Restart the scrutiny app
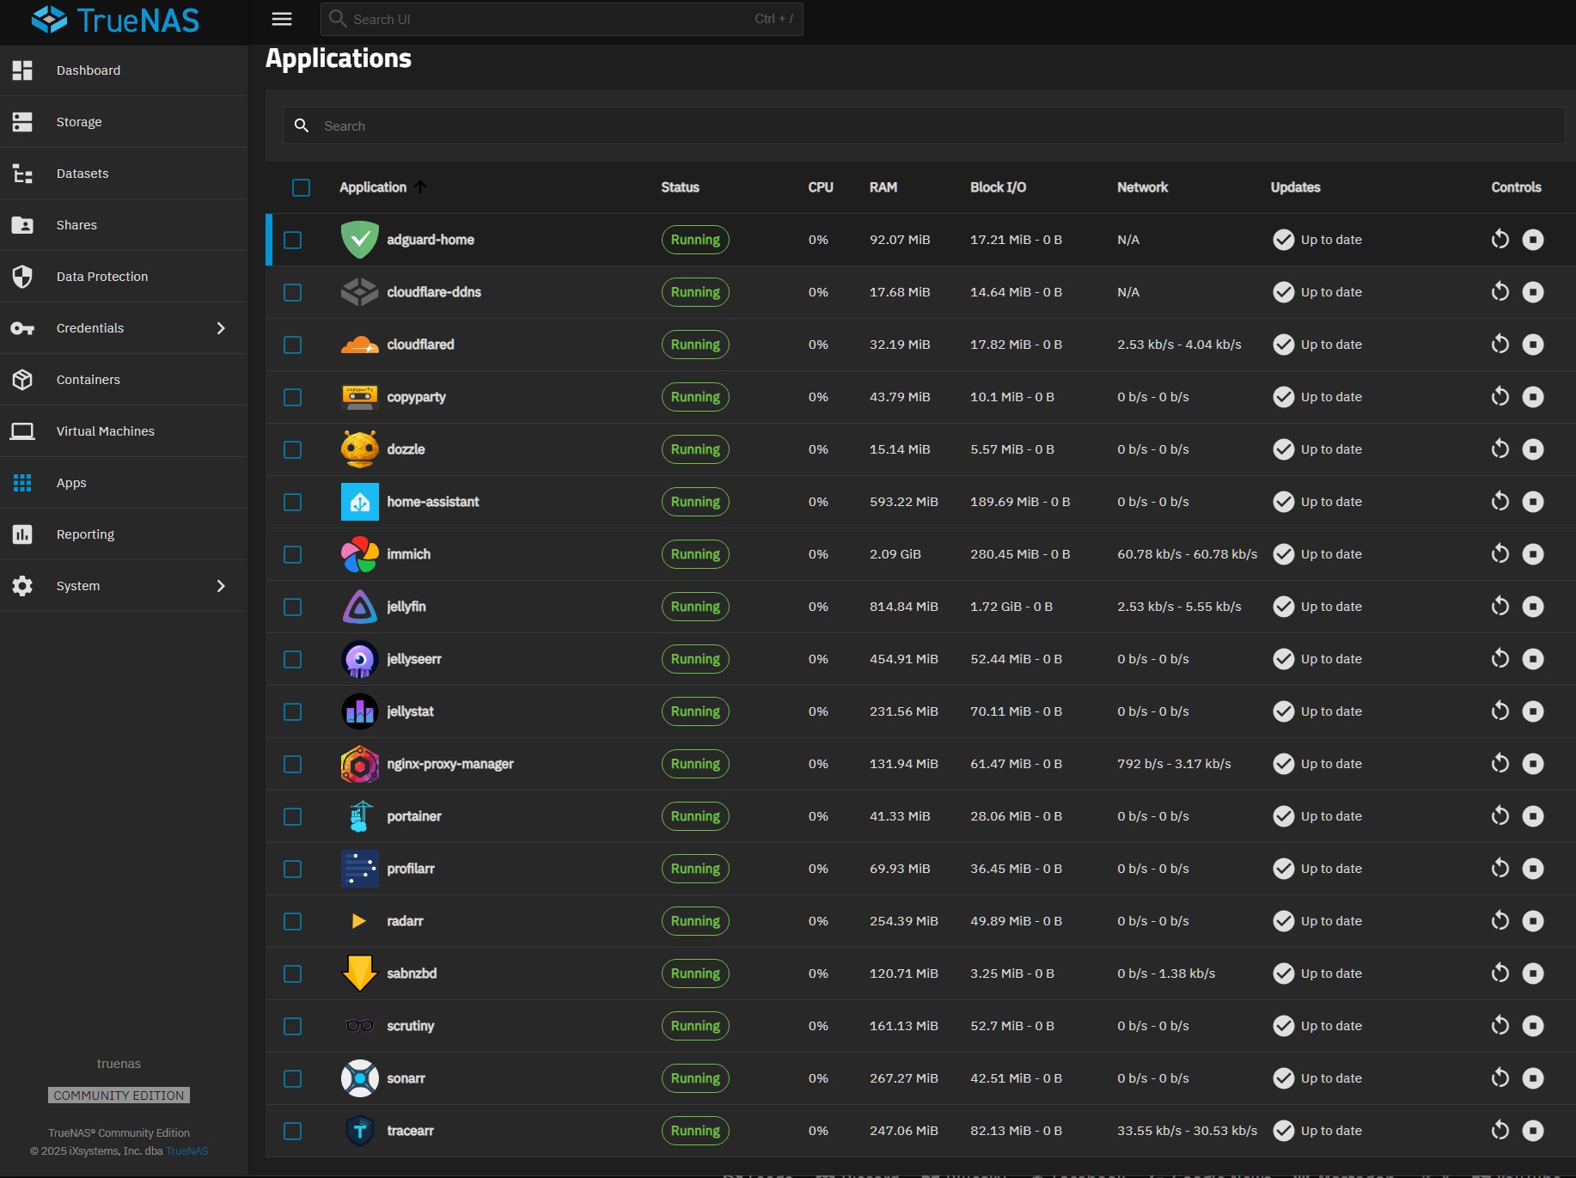1576x1178 pixels. pyautogui.click(x=1500, y=1026)
